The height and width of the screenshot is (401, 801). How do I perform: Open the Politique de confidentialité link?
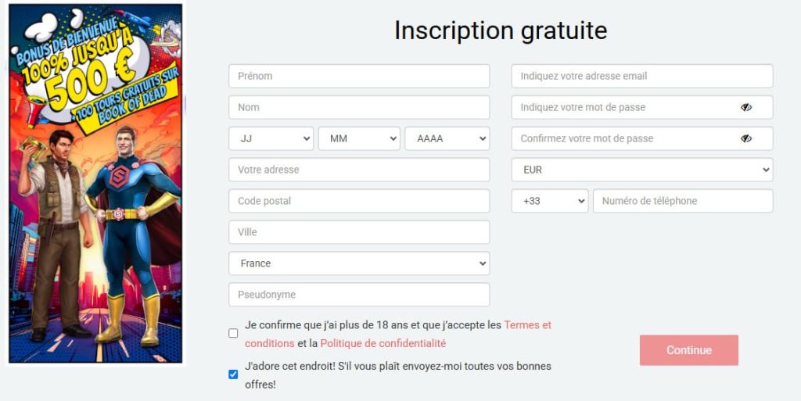383,343
